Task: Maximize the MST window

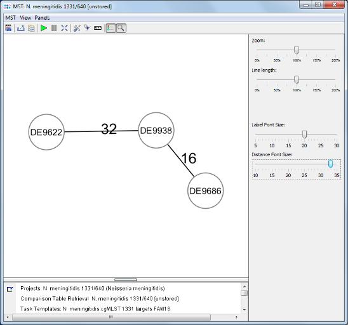Action: [x=318, y=4]
